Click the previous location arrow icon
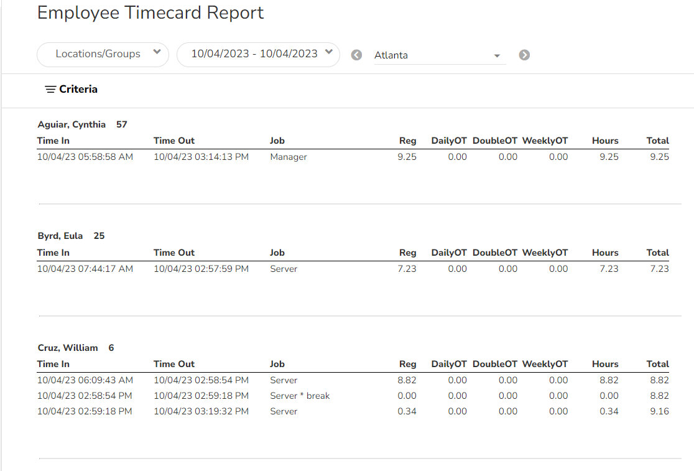 [356, 55]
